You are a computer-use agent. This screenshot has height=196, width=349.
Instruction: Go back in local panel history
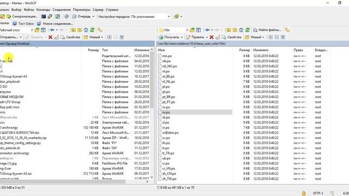(52, 30)
